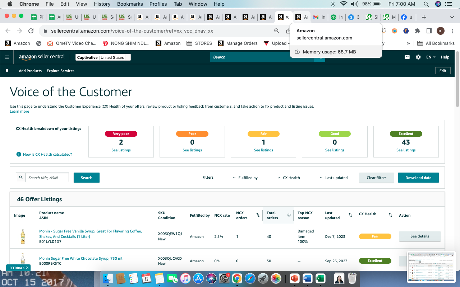Open the Captivative United States account switcher
The width and height of the screenshot is (460, 287).
(x=103, y=57)
